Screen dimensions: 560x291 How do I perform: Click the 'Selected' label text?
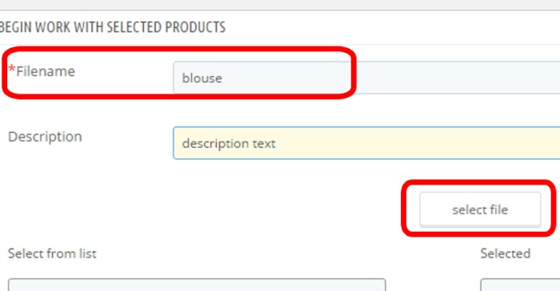(506, 253)
